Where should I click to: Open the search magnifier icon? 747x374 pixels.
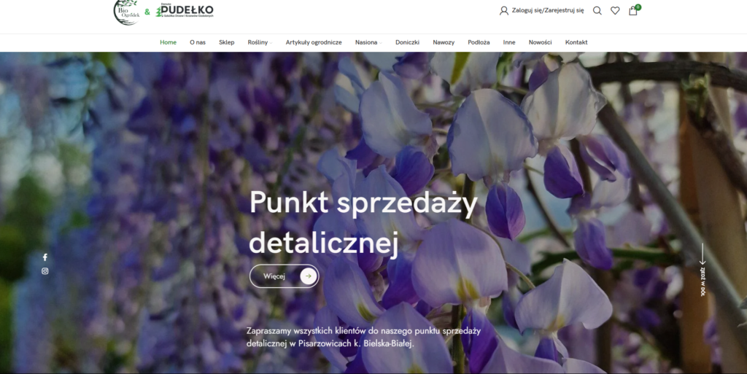pos(597,10)
